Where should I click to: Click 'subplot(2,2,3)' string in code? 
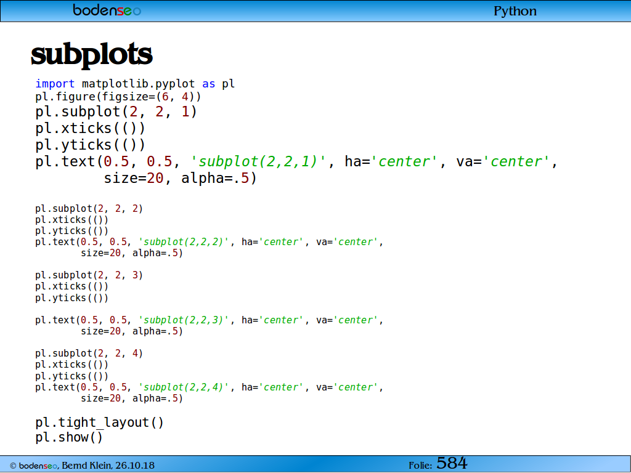coord(183,320)
